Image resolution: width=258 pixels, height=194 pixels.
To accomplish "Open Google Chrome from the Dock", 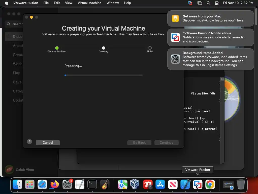I will pyautogui.click(x=210, y=184).
